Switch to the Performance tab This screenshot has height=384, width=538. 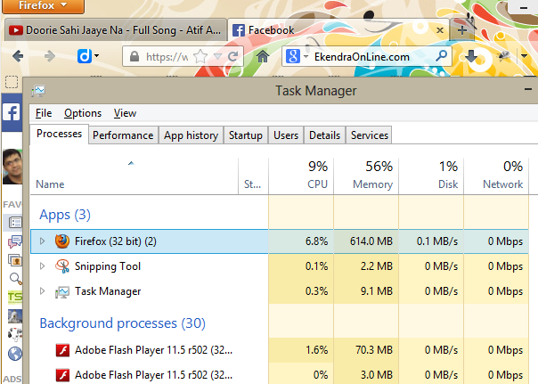pyautogui.click(x=123, y=135)
